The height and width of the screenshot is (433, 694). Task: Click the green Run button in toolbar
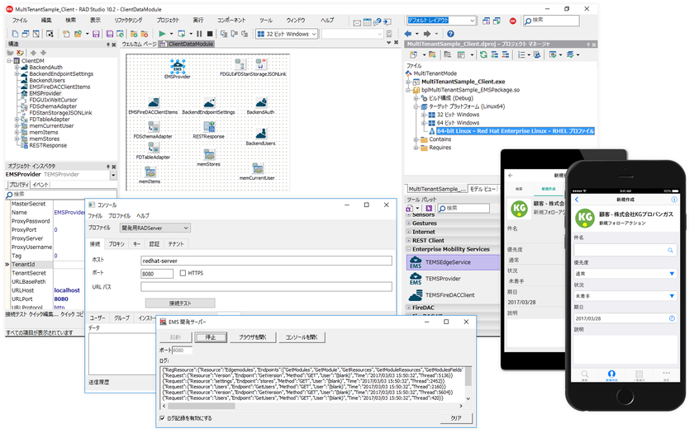[162, 34]
